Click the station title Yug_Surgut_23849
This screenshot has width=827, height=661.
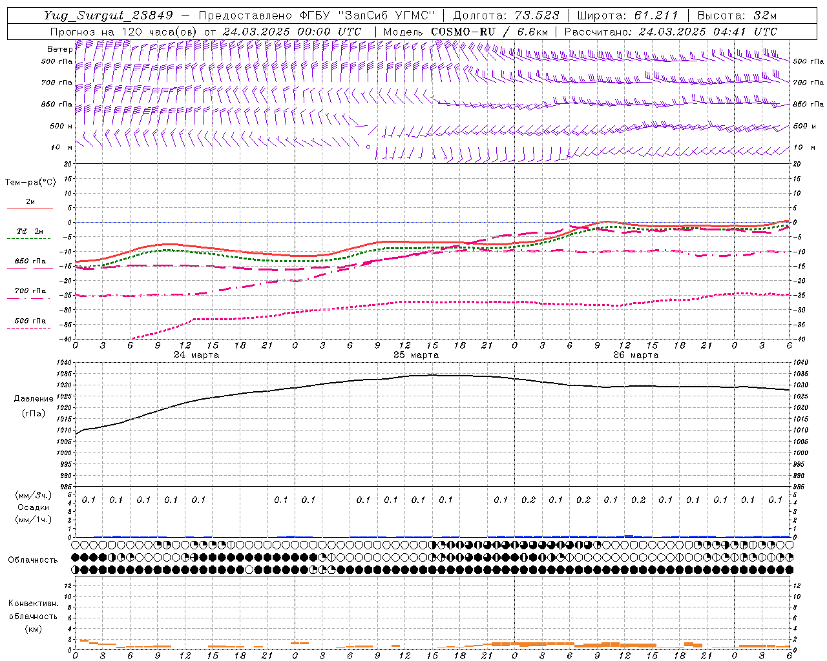coord(109,16)
